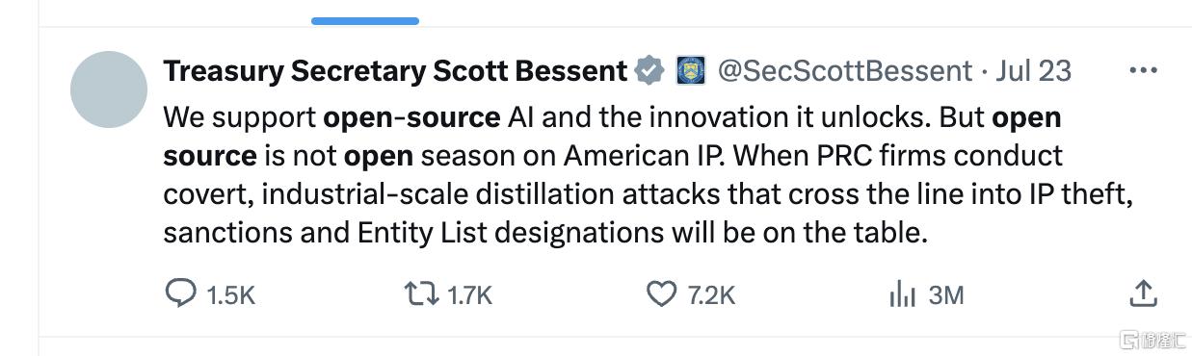Open the three-dot more options menu
1192x356 pixels.
[1143, 70]
